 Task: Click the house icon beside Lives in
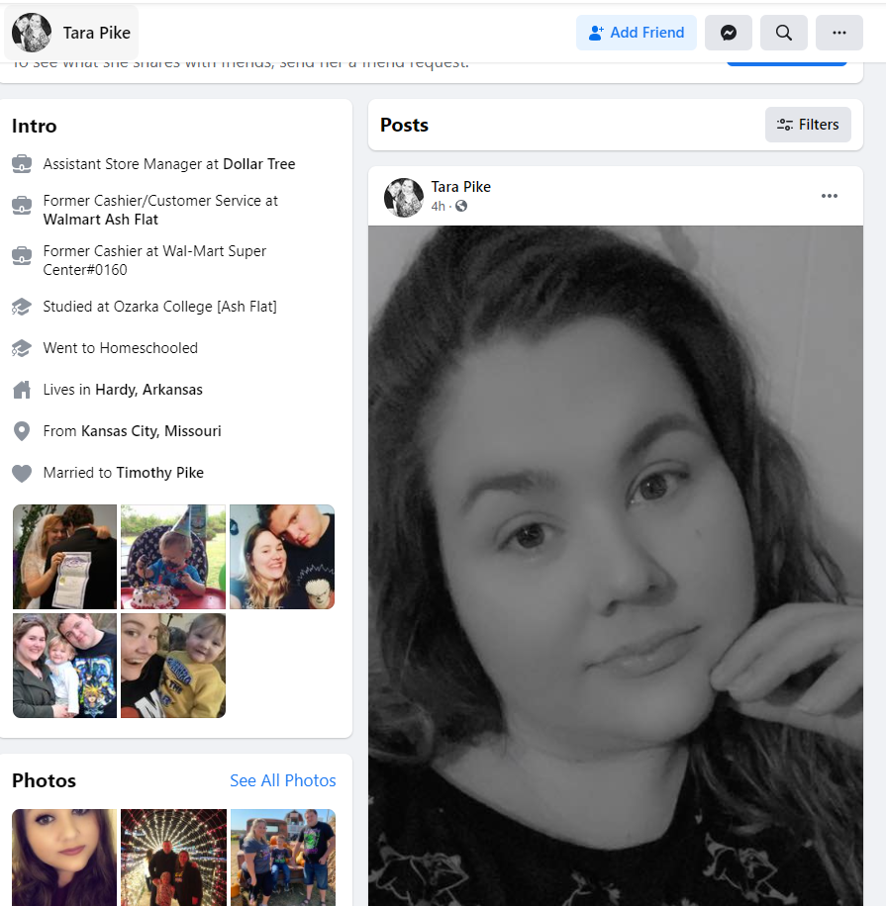coord(22,390)
